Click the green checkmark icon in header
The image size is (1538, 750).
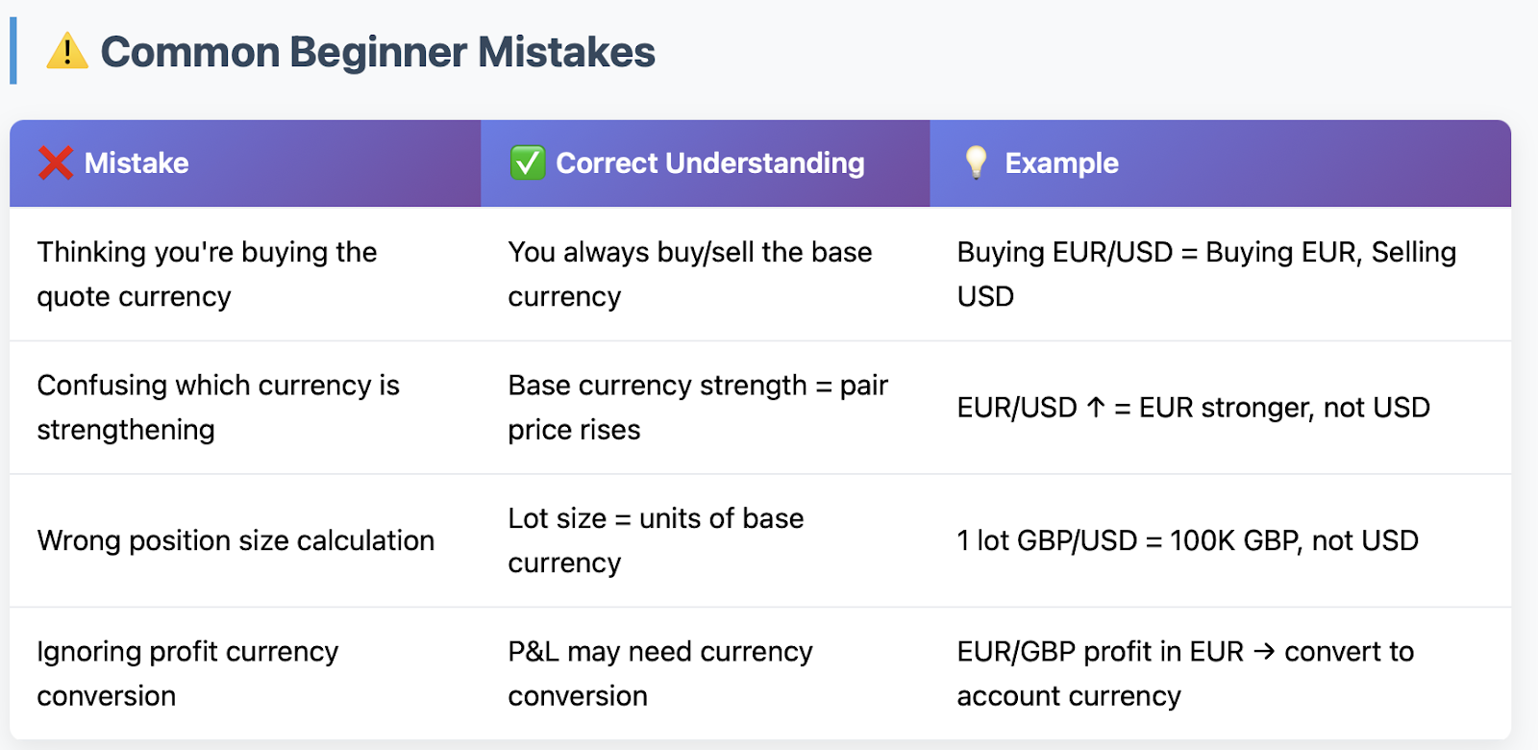528,163
